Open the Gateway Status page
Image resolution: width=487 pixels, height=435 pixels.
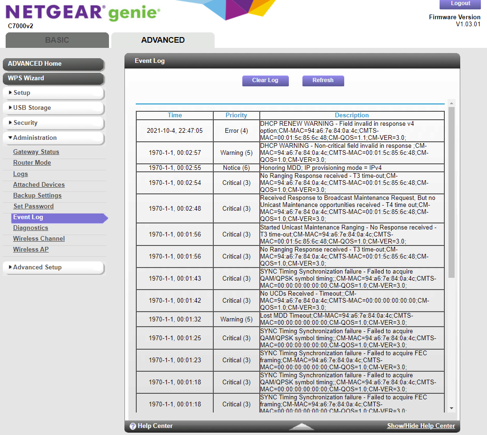[x=36, y=152]
